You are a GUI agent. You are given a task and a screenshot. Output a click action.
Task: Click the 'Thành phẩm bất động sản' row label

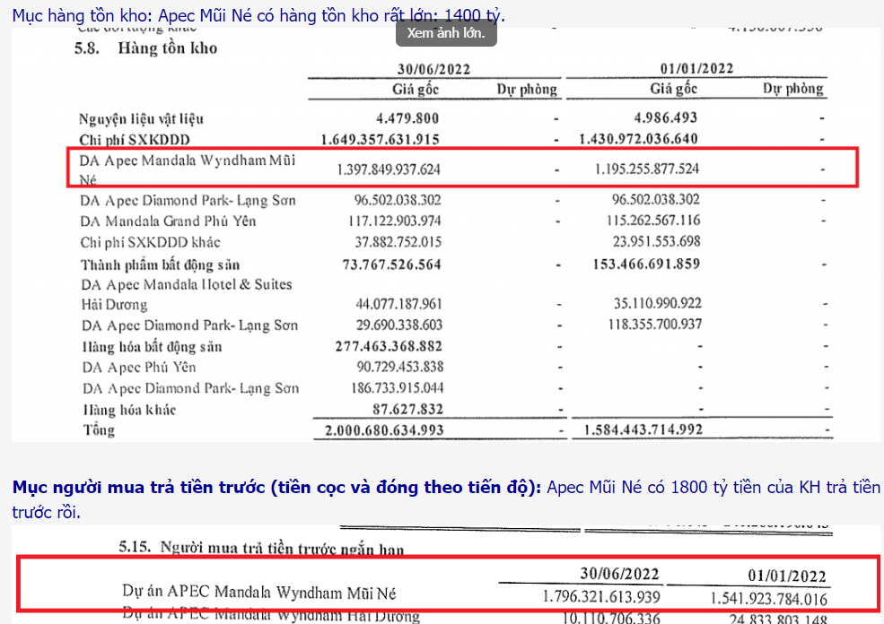[160, 264]
